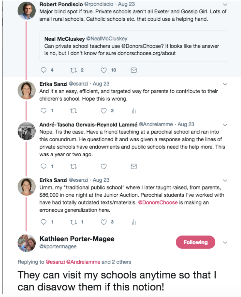Viewport: 241px width, 297px height.
Task: Reply to Erika Sanzi's first tweet
Action: pos(43,111)
